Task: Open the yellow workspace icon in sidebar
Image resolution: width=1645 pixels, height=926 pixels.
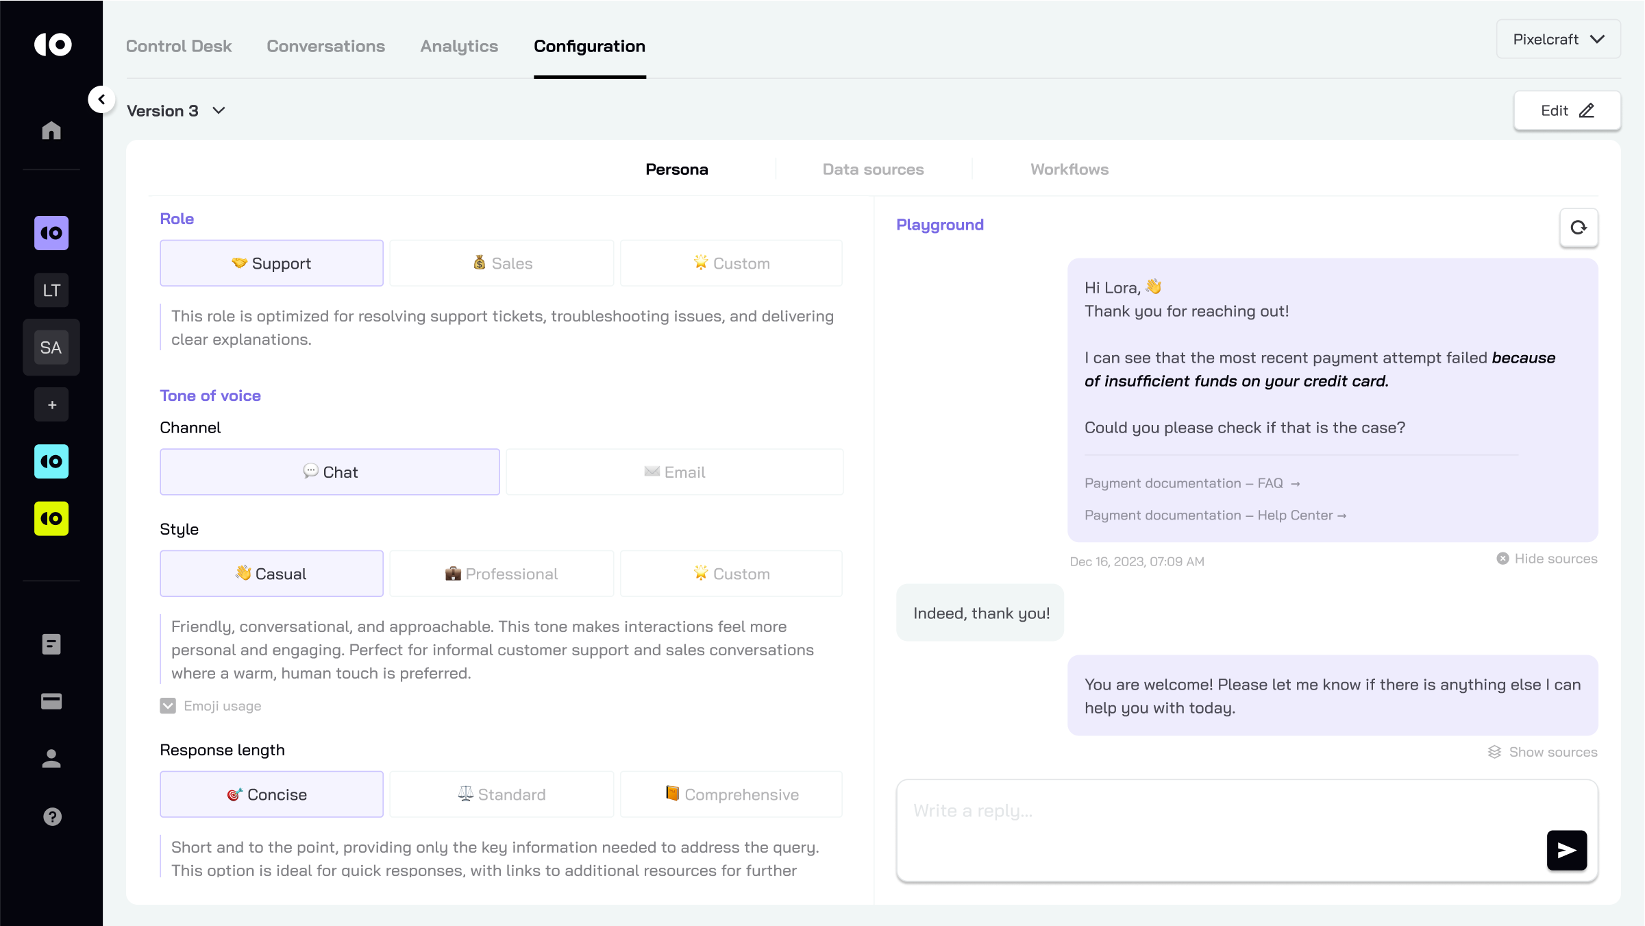Action: click(51, 519)
